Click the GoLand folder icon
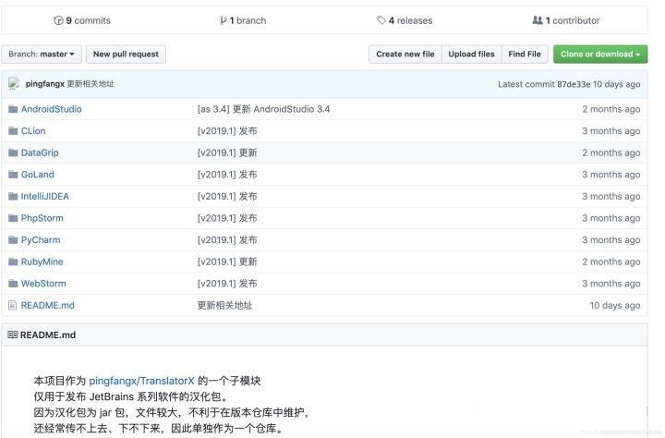 [x=13, y=175]
